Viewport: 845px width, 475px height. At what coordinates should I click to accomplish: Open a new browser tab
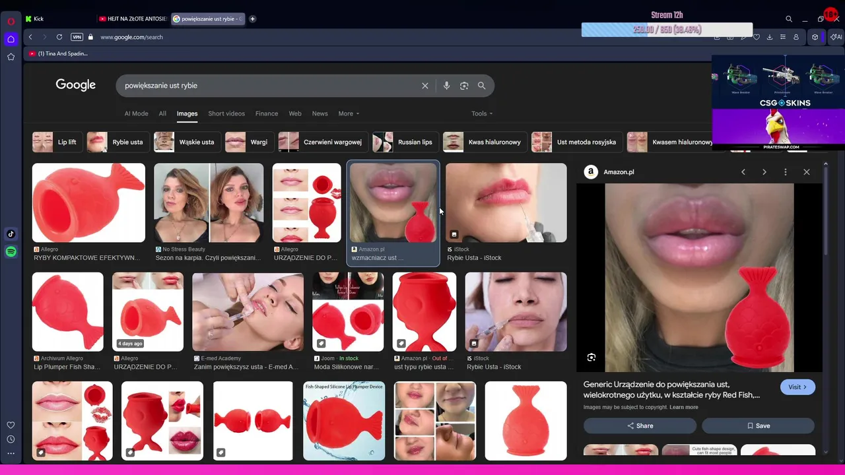[x=252, y=18]
